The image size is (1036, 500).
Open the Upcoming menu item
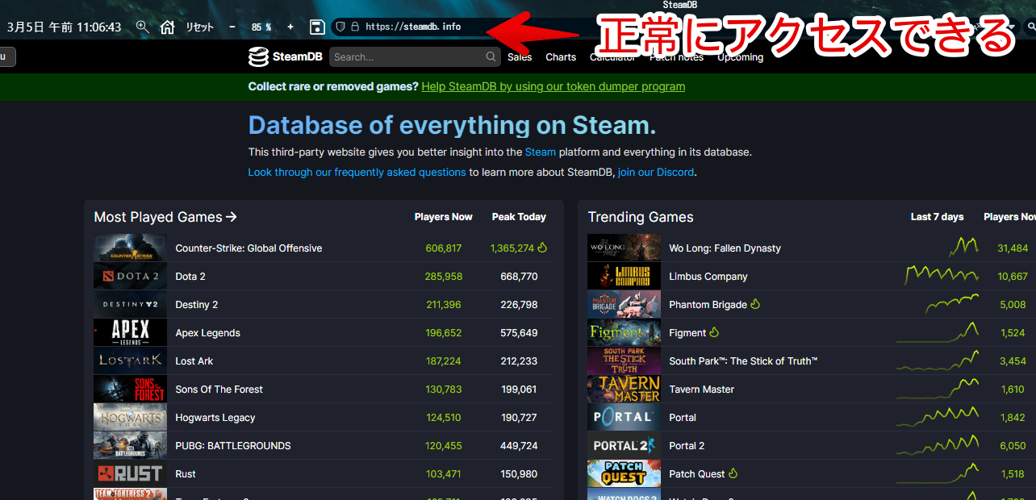[x=740, y=57]
